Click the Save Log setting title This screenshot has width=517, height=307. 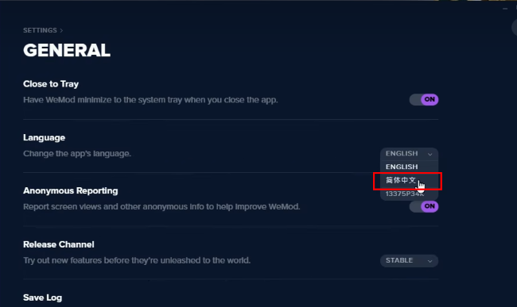(42, 297)
